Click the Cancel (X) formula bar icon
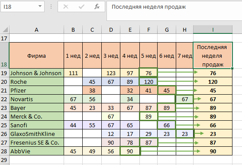Screen dimensions: 242x165 pos(66,7)
